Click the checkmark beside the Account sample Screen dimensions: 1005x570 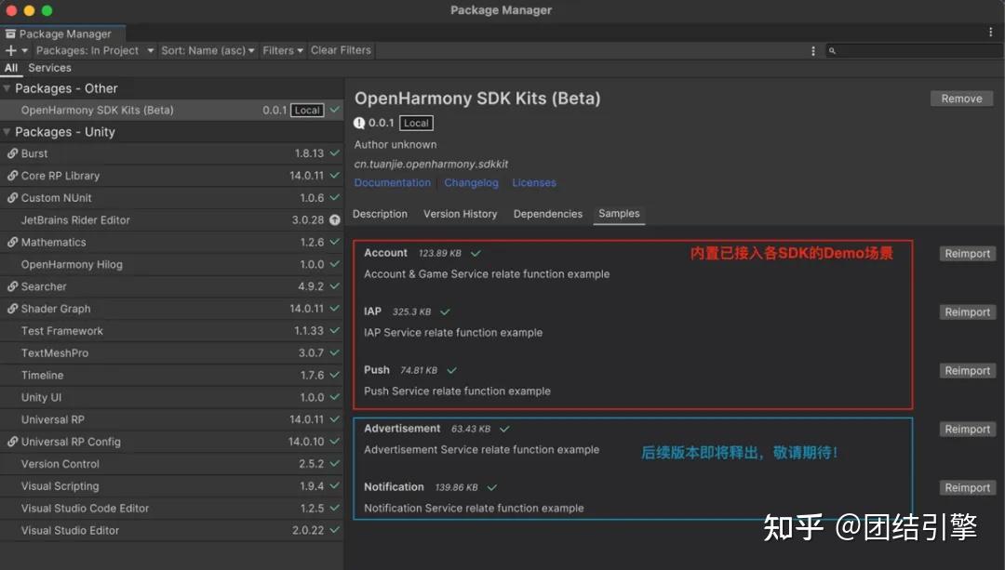pyautogui.click(x=476, y=253)
